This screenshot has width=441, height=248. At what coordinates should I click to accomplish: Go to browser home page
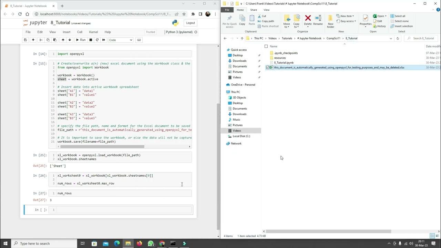[x=28, y=14]
